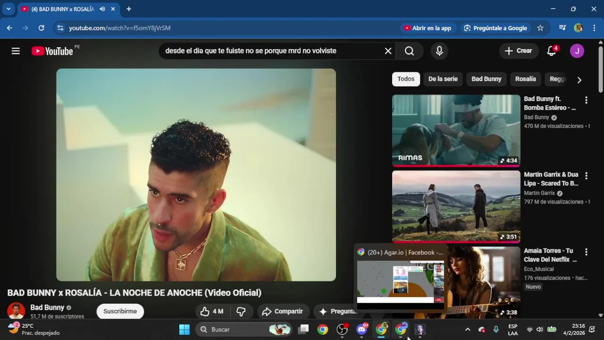Click the Compartir button
Image resolution: width=604 pixels, height=340 pixels.
point(283,311)
